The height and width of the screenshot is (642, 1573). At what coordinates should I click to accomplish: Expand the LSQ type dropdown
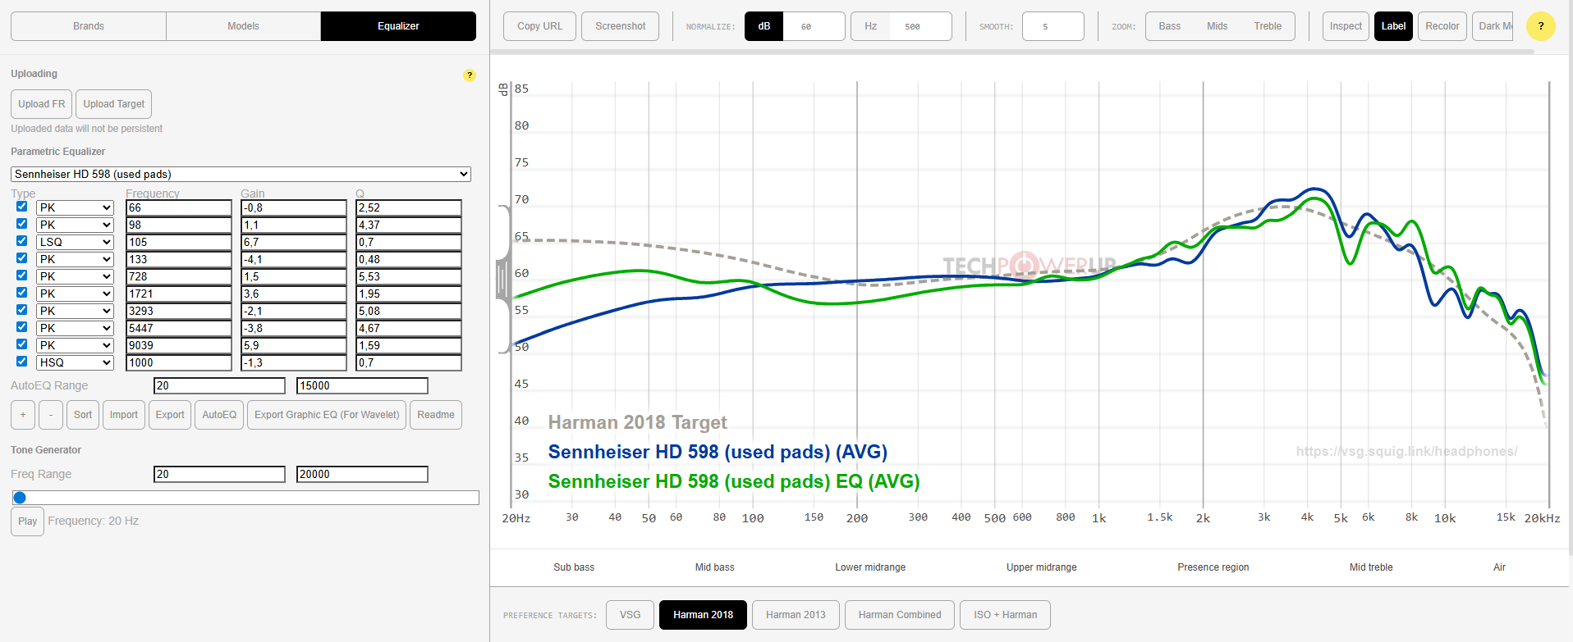[x=75, y=243]
